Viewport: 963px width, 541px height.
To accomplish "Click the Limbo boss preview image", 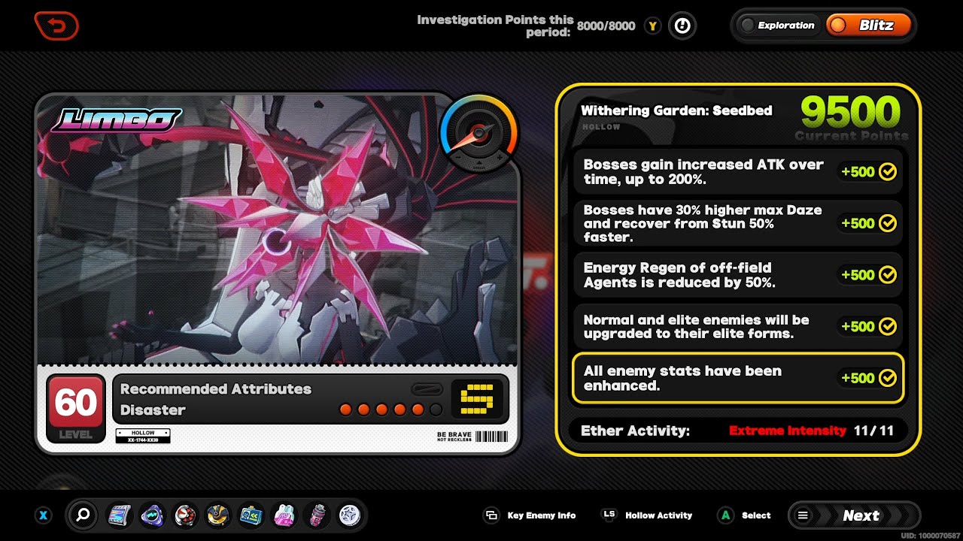I will pyautogui.click(x=277, y=229).
